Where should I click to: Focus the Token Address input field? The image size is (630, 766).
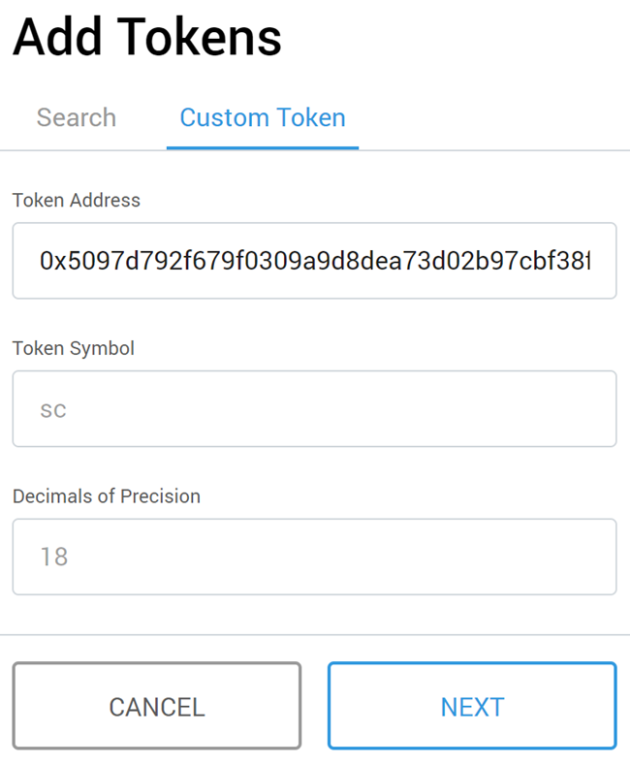(x=314, y=261)
